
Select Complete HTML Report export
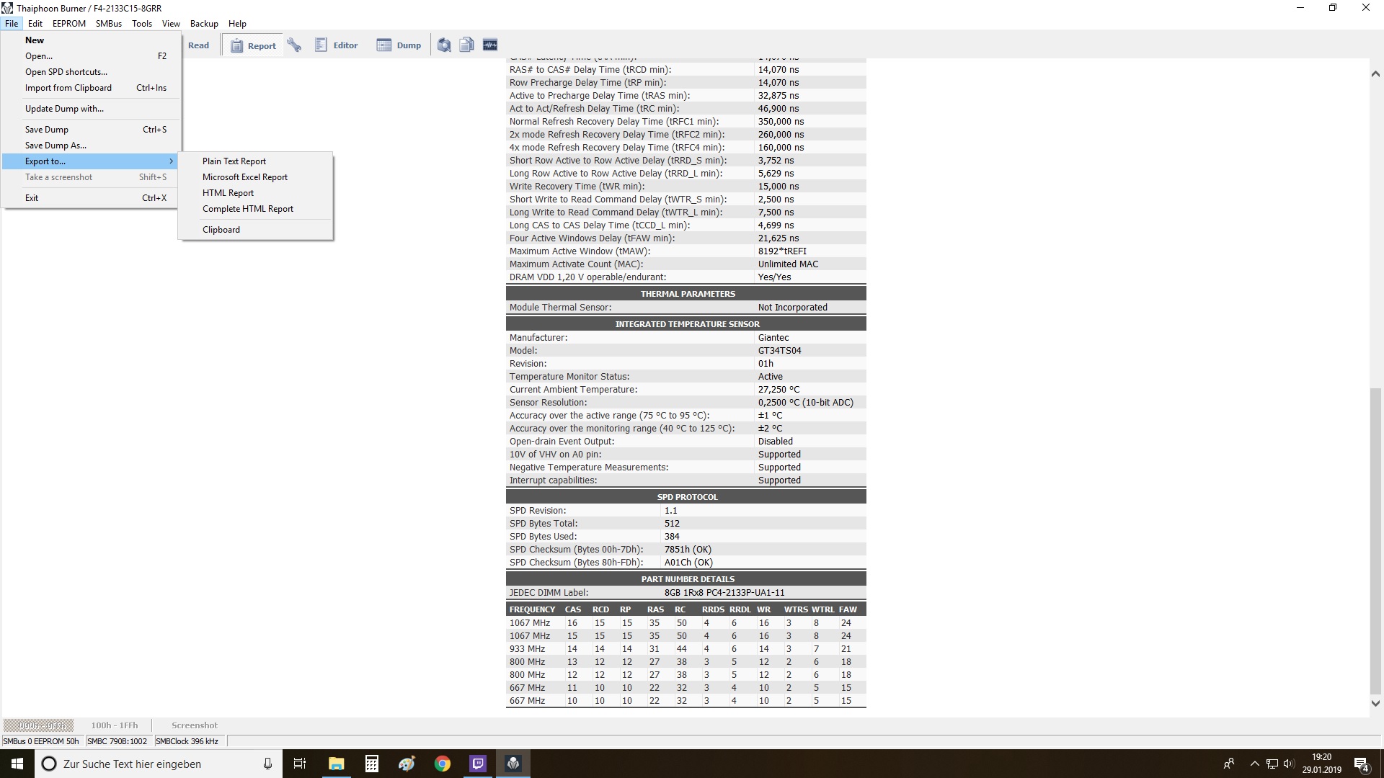tap(248, 209)
